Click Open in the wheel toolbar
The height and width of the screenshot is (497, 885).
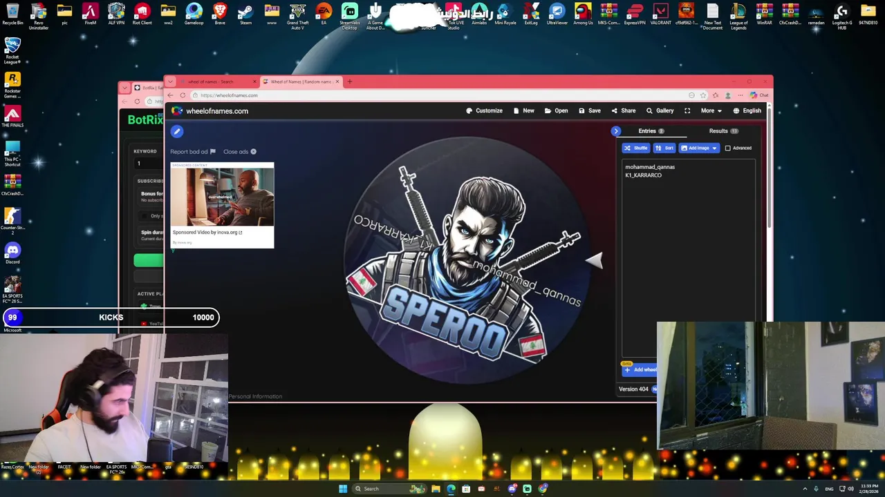coord(557,110)
